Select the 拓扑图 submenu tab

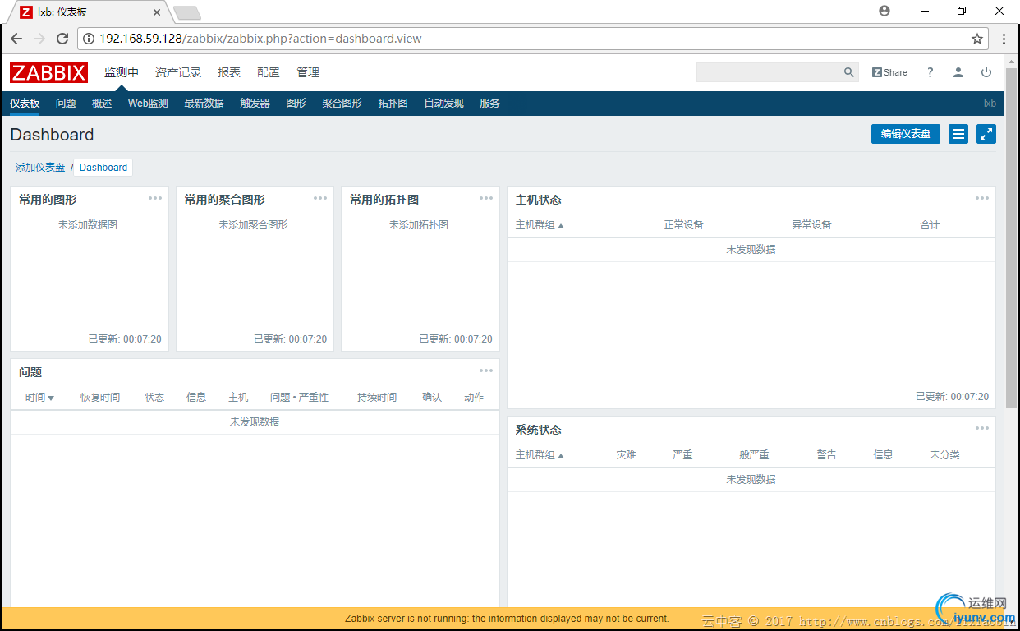pyautogui.click(x=393, y=104)
